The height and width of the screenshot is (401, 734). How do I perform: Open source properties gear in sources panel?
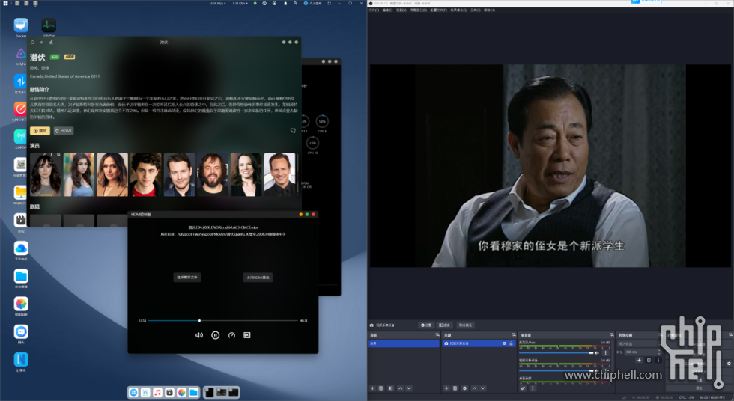click(464, 388)
